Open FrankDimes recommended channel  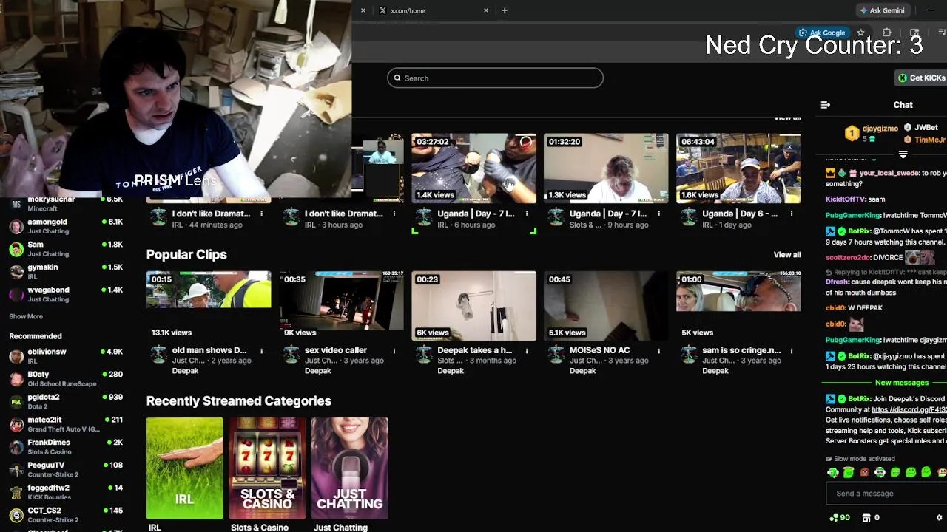click(67, 447)
